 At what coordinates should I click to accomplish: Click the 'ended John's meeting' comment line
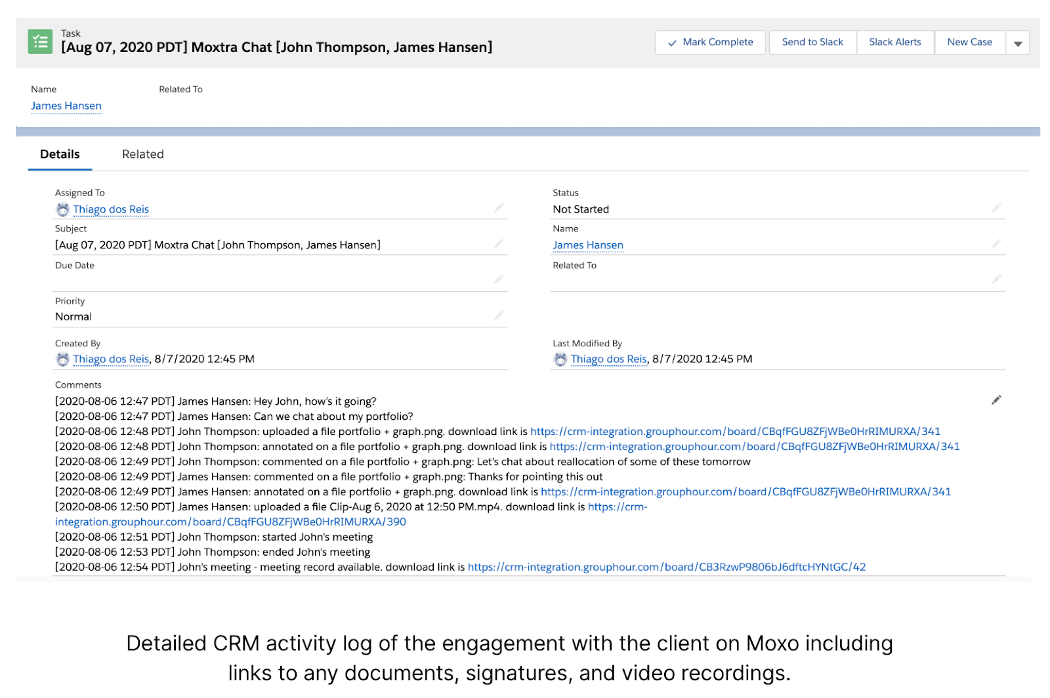pyautogui.click(x=213, y=552)
